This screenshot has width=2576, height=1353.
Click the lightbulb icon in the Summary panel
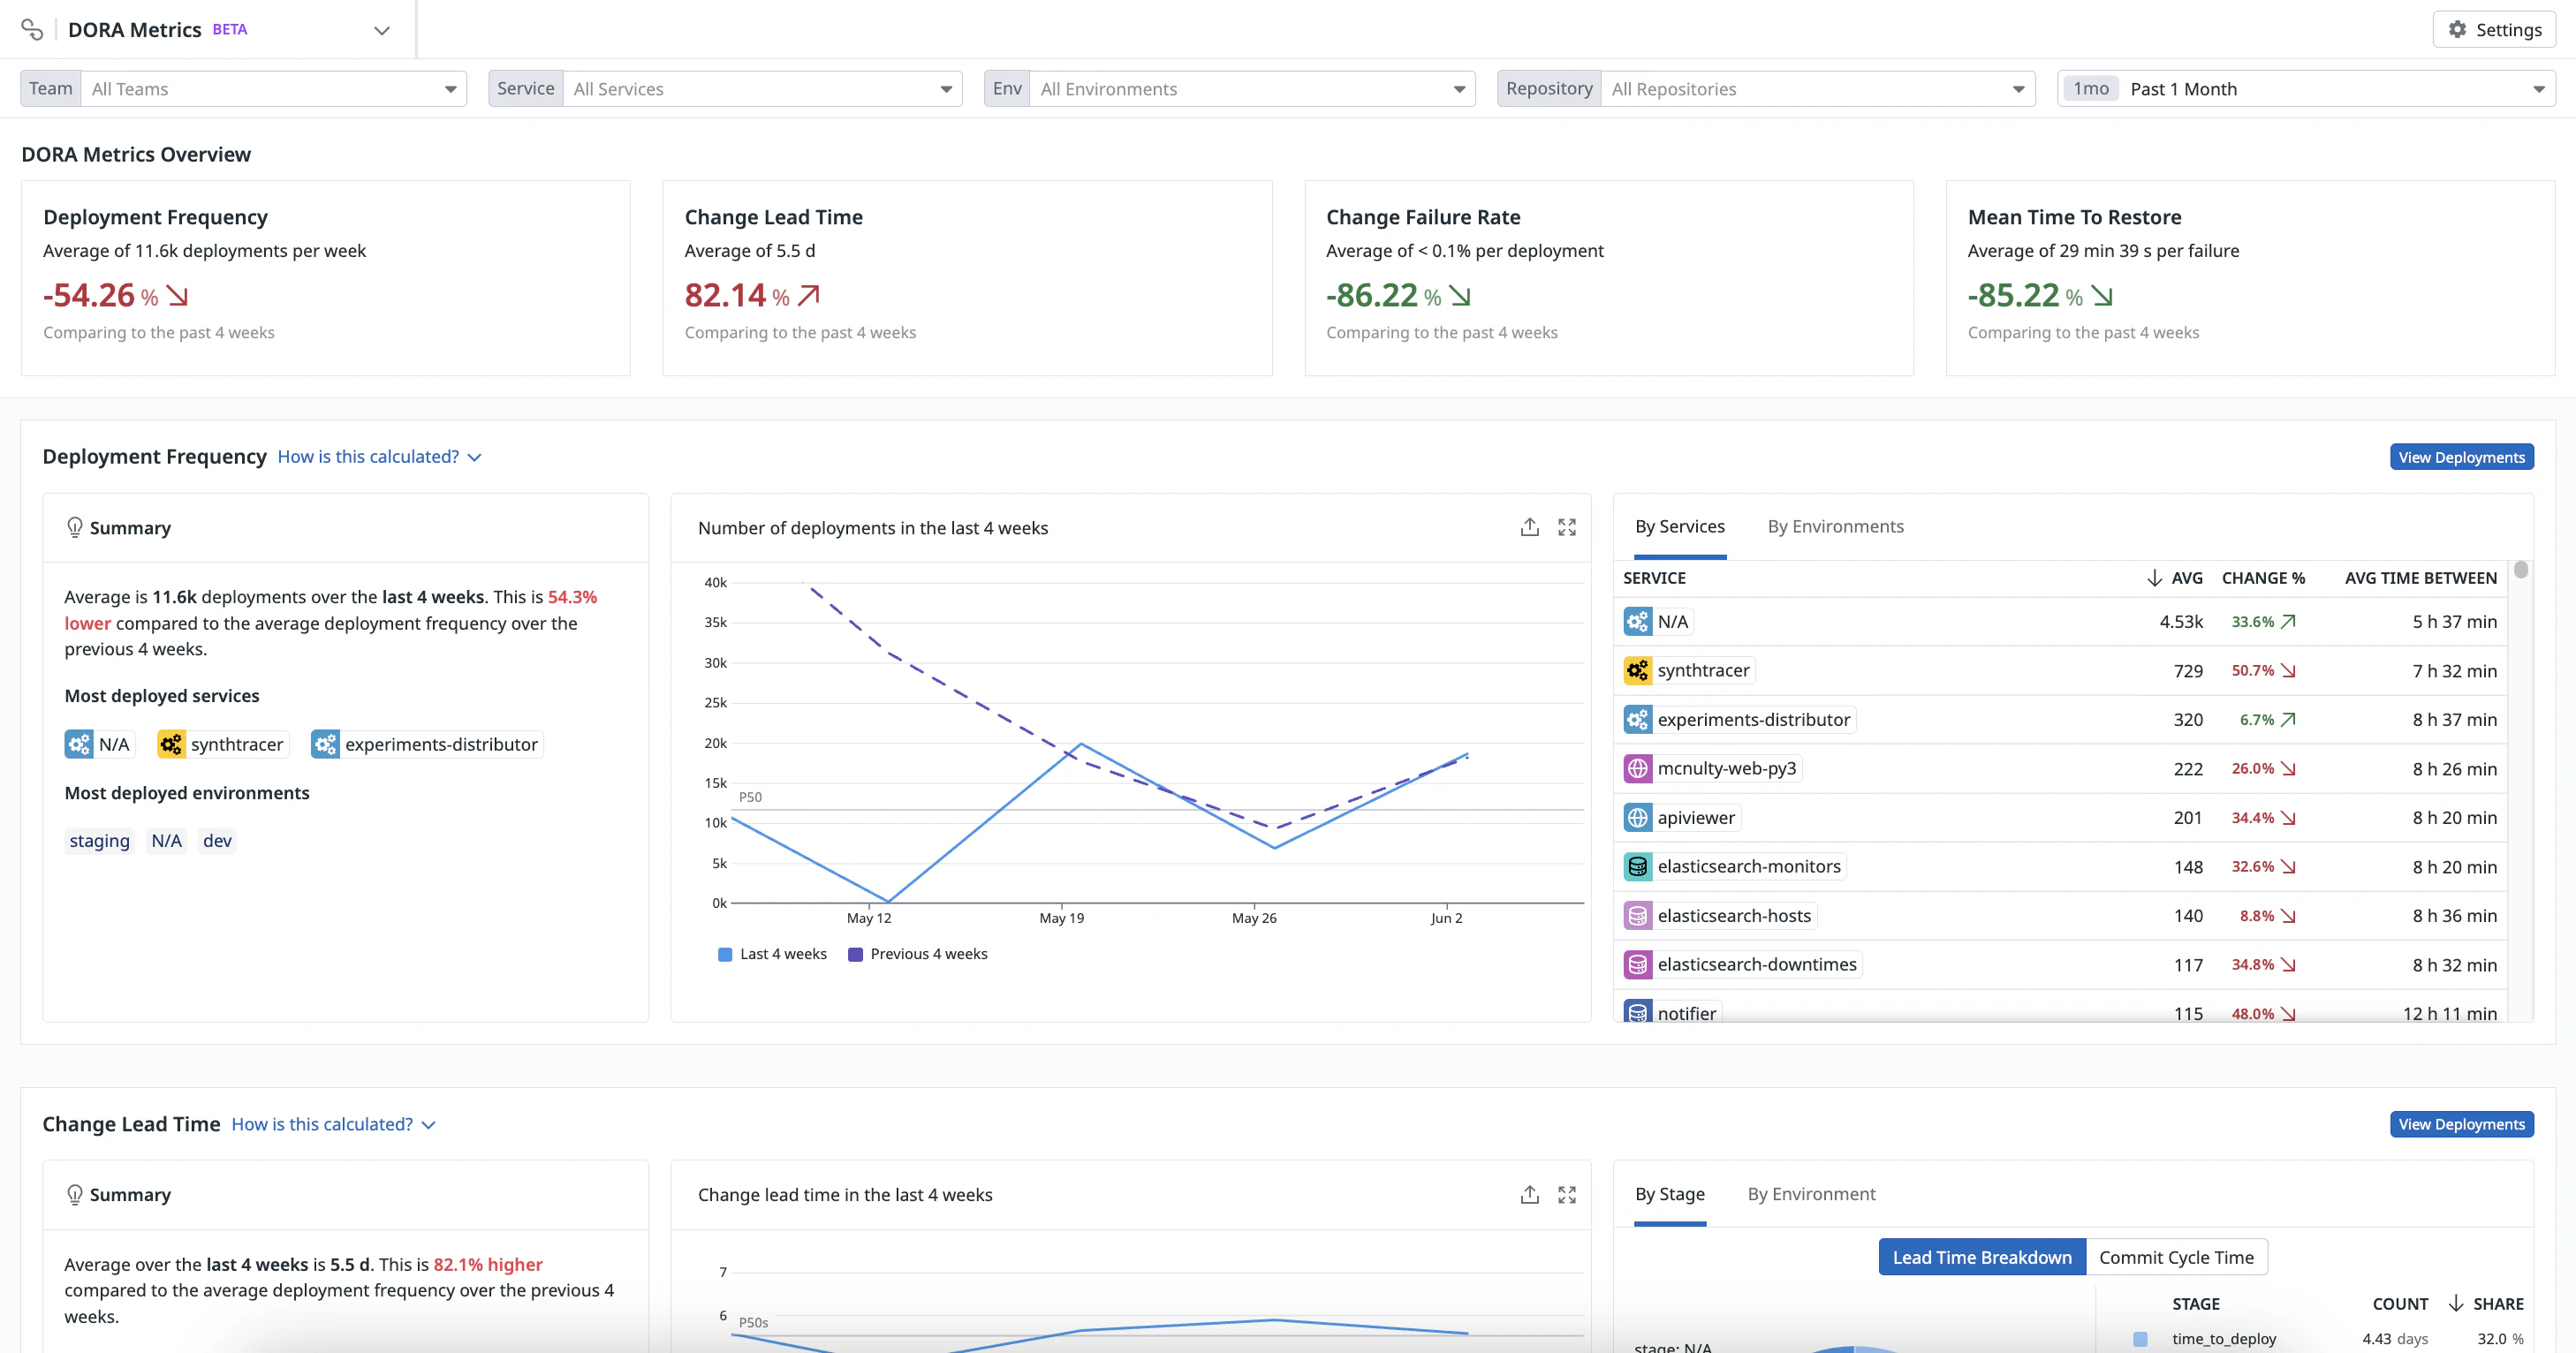click(75, 527)
